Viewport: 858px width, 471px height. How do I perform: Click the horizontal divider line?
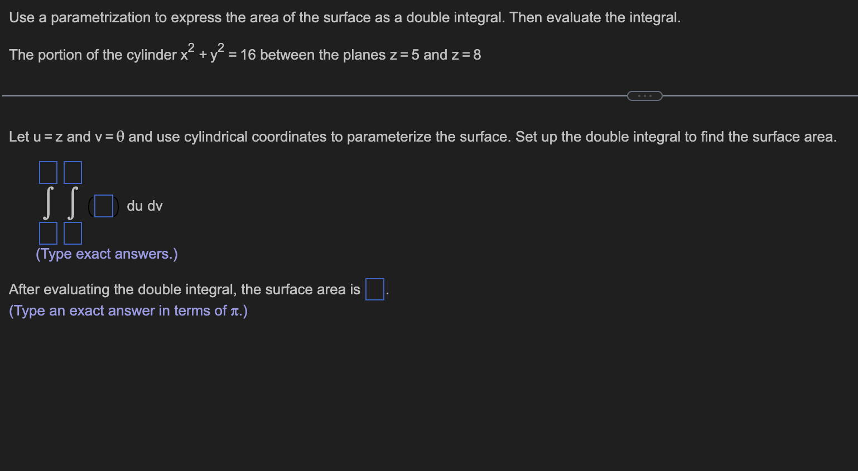279,95
